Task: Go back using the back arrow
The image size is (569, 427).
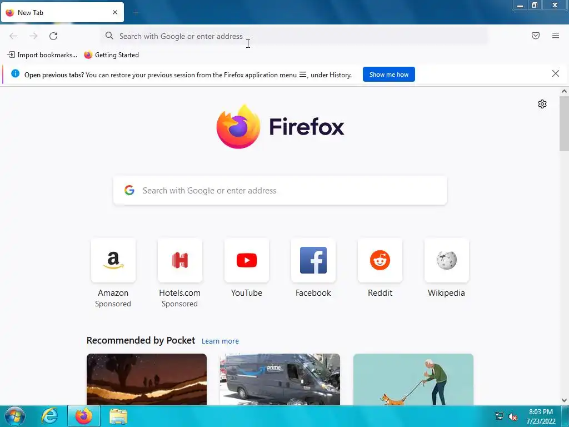Action: click(x=13, y=36)
